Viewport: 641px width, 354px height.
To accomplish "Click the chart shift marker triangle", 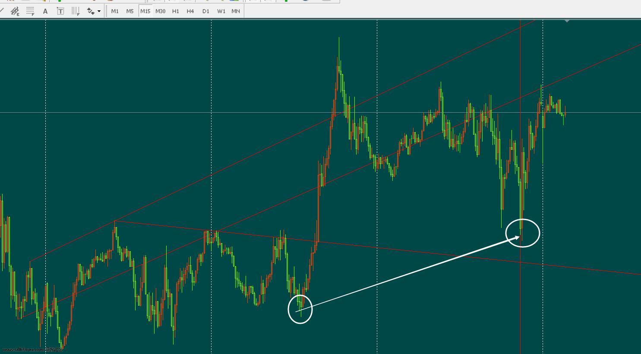I will pyautogui.click(x=567, y=21).
